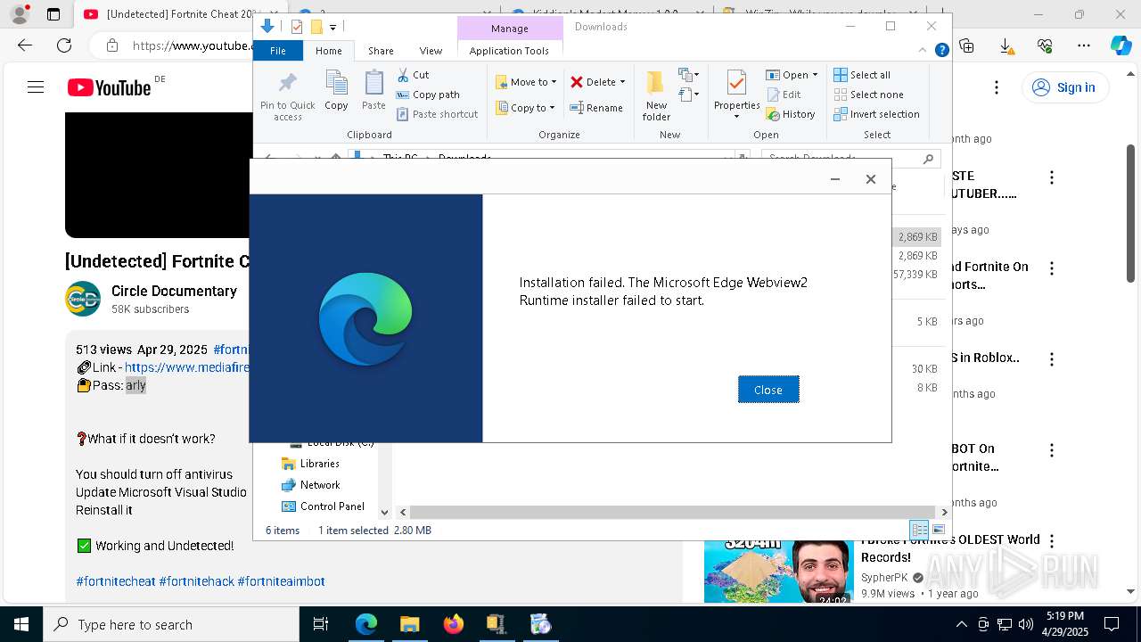Click Cut in the File Explorer ribbon
Viewport: 1141px width, 642px height.
(413, 75)
